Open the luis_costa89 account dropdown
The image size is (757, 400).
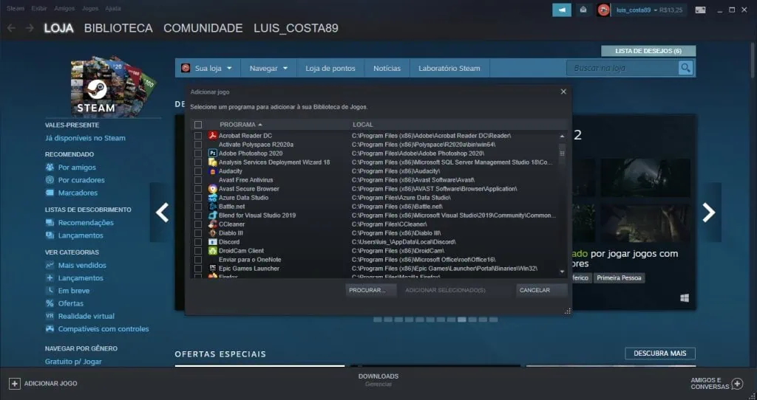649,10
